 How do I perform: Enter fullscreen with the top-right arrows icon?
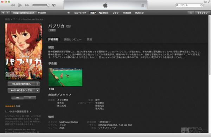(209, 2)
